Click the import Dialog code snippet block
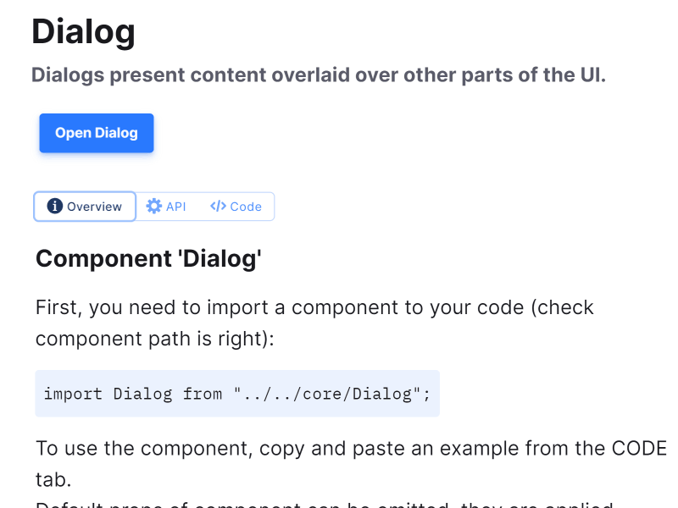The width and height of the screenshot is (678, 508). click(237, 394)
